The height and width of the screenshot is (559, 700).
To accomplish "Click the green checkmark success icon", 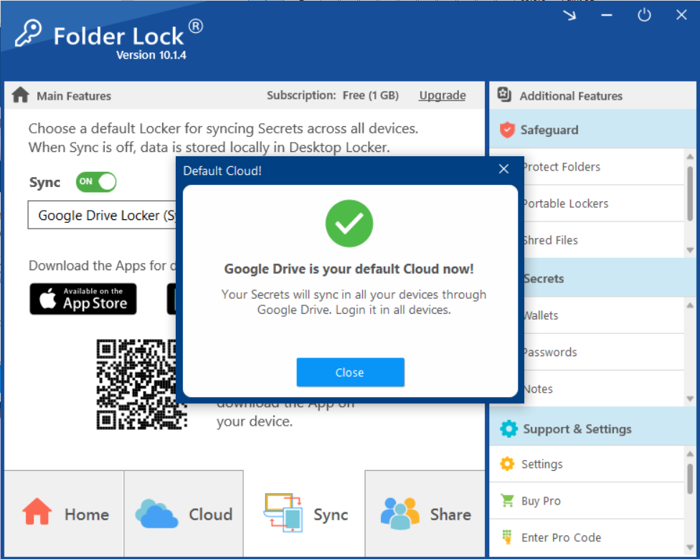I will pos(349,224).
